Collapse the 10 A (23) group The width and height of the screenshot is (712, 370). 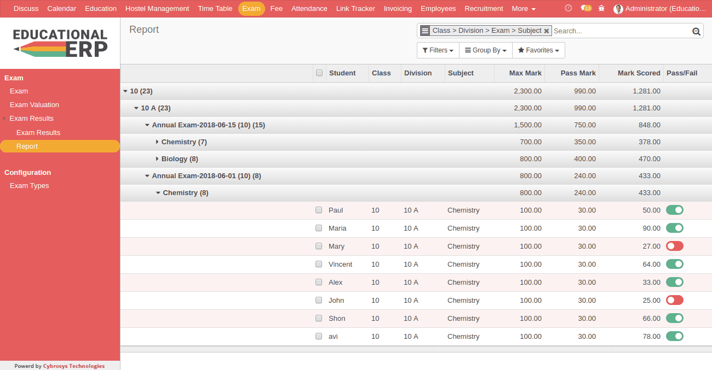[156, 108]
